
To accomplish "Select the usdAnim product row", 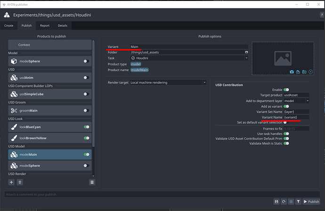I will (x=50, y=78).
